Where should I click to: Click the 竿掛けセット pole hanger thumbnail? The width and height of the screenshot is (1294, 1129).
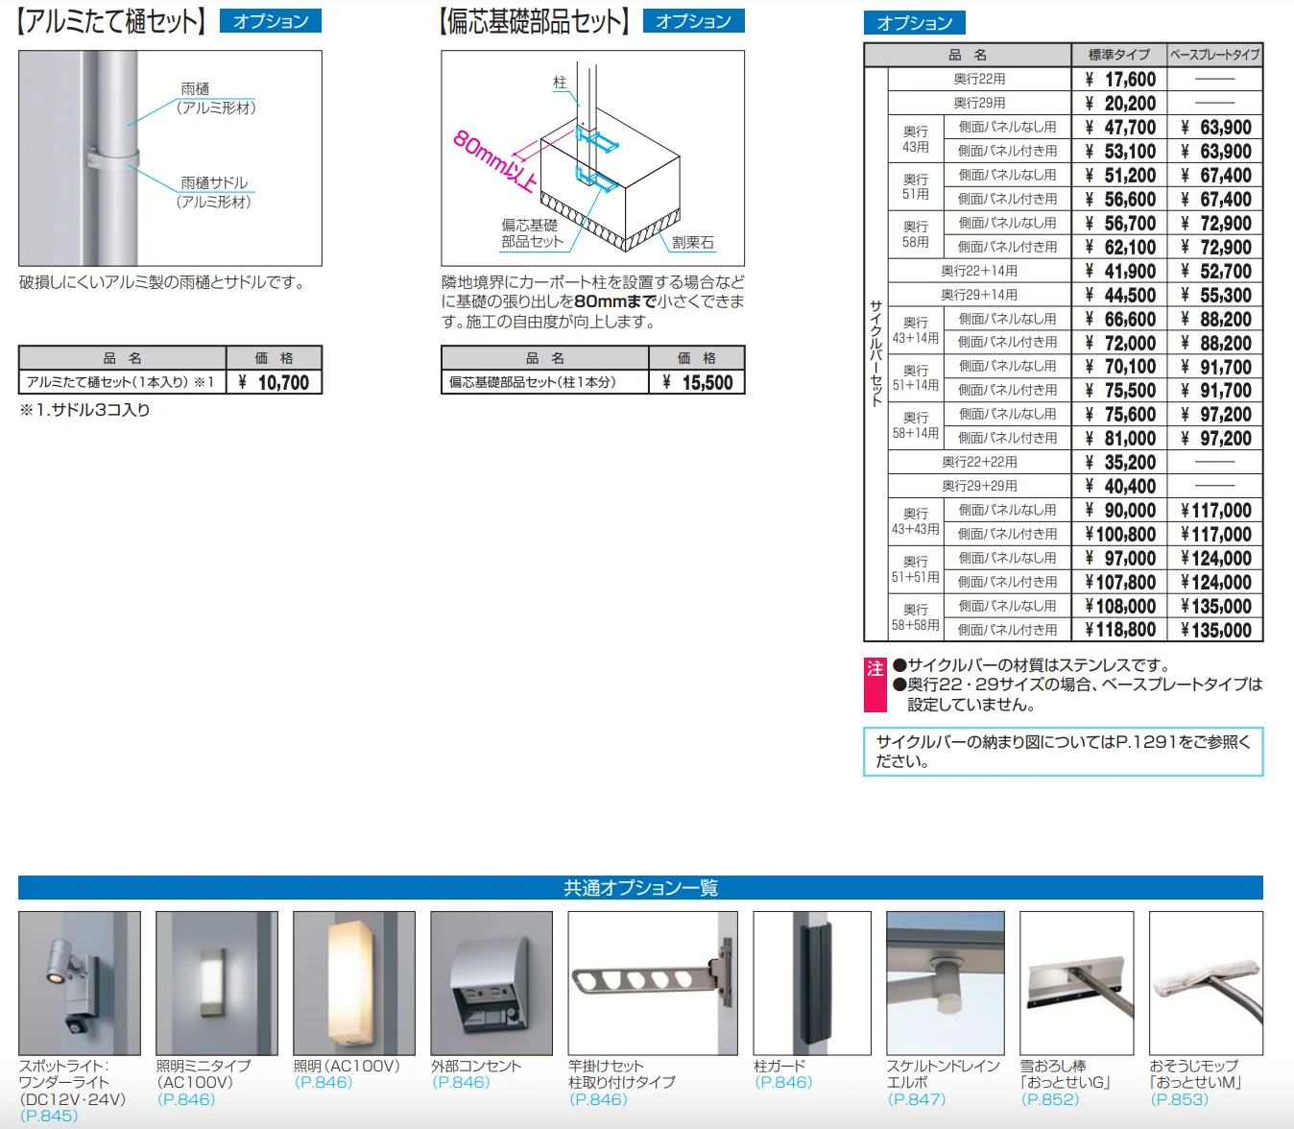pyautogui.click(x=653, y=983)
